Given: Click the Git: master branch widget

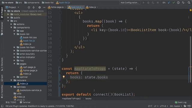Looking at the screenshot, I should click(x=176, y=106).
